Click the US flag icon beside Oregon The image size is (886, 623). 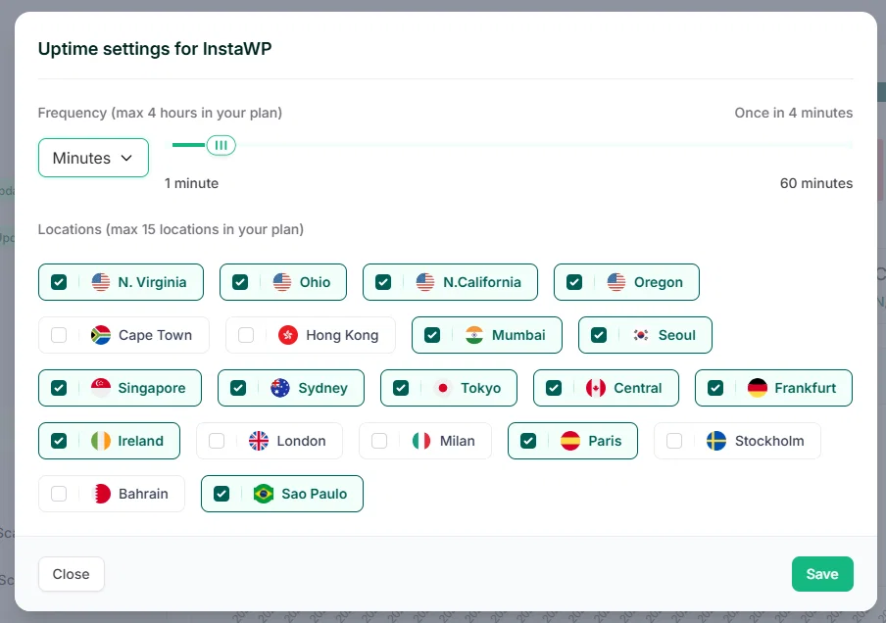tap(616, 282)
